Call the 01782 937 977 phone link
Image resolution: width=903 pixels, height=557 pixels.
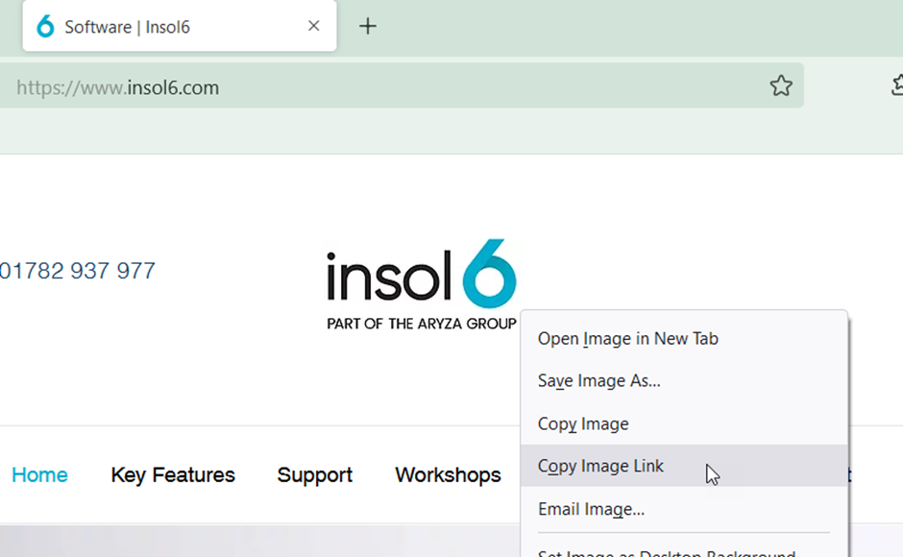(x=78, y=271)
